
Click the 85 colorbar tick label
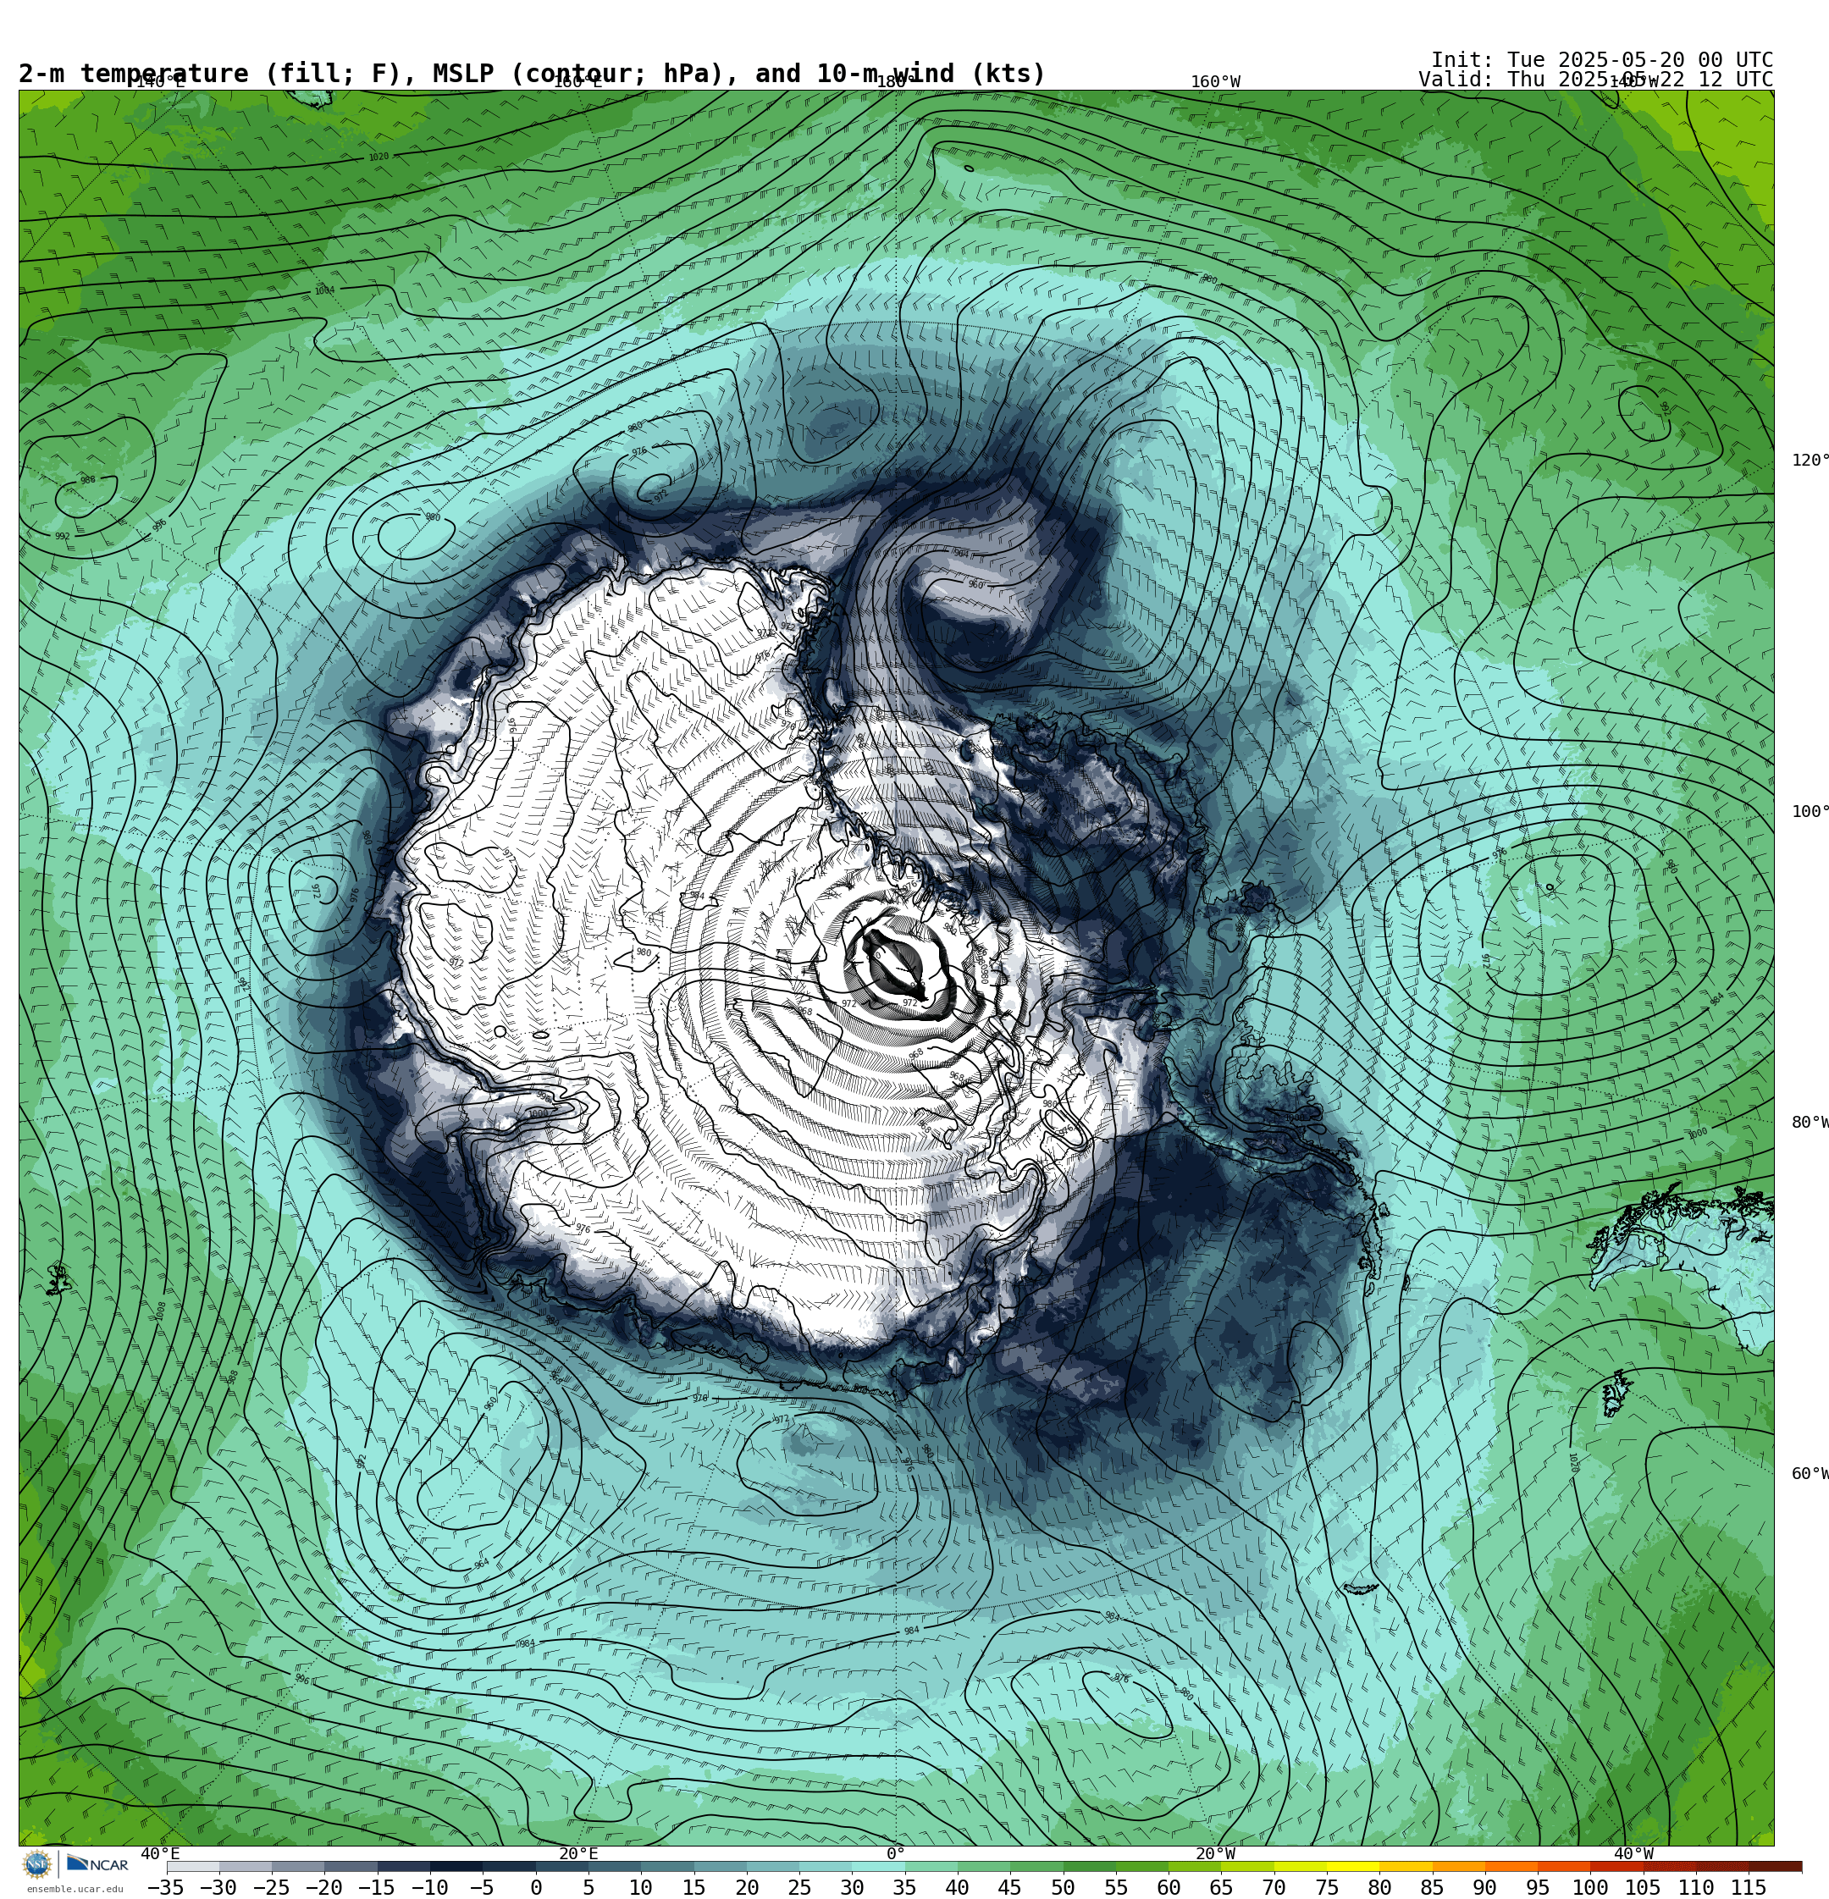tap(1432, 1887)
